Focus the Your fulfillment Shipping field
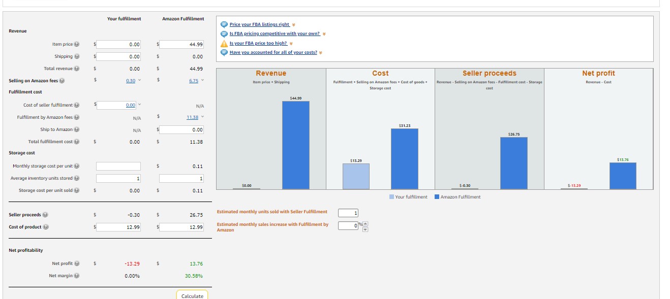The image size is (670, 299). [x=118, y=56]
